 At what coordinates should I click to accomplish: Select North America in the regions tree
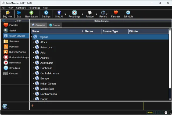pyautogui.click(x=48, y=94)
